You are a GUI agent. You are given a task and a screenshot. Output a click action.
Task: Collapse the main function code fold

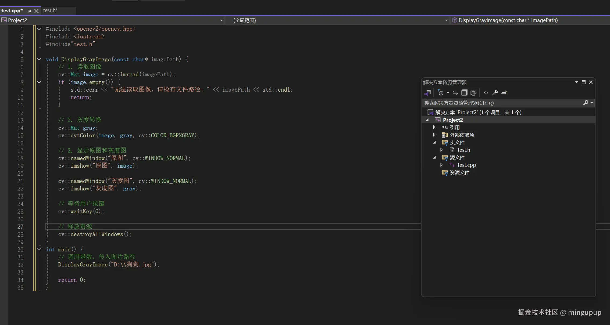(39, 250)
